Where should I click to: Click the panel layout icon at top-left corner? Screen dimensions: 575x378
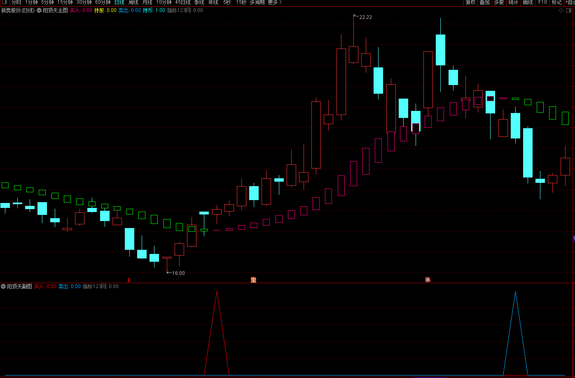(4, 2)
